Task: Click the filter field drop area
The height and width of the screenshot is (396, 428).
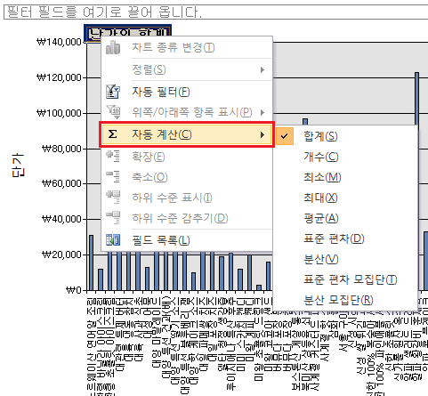Action: click(215, 12)
